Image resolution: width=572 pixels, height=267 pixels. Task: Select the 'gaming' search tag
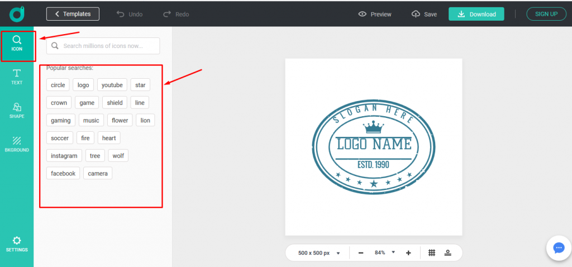click(x=60, y=120)
